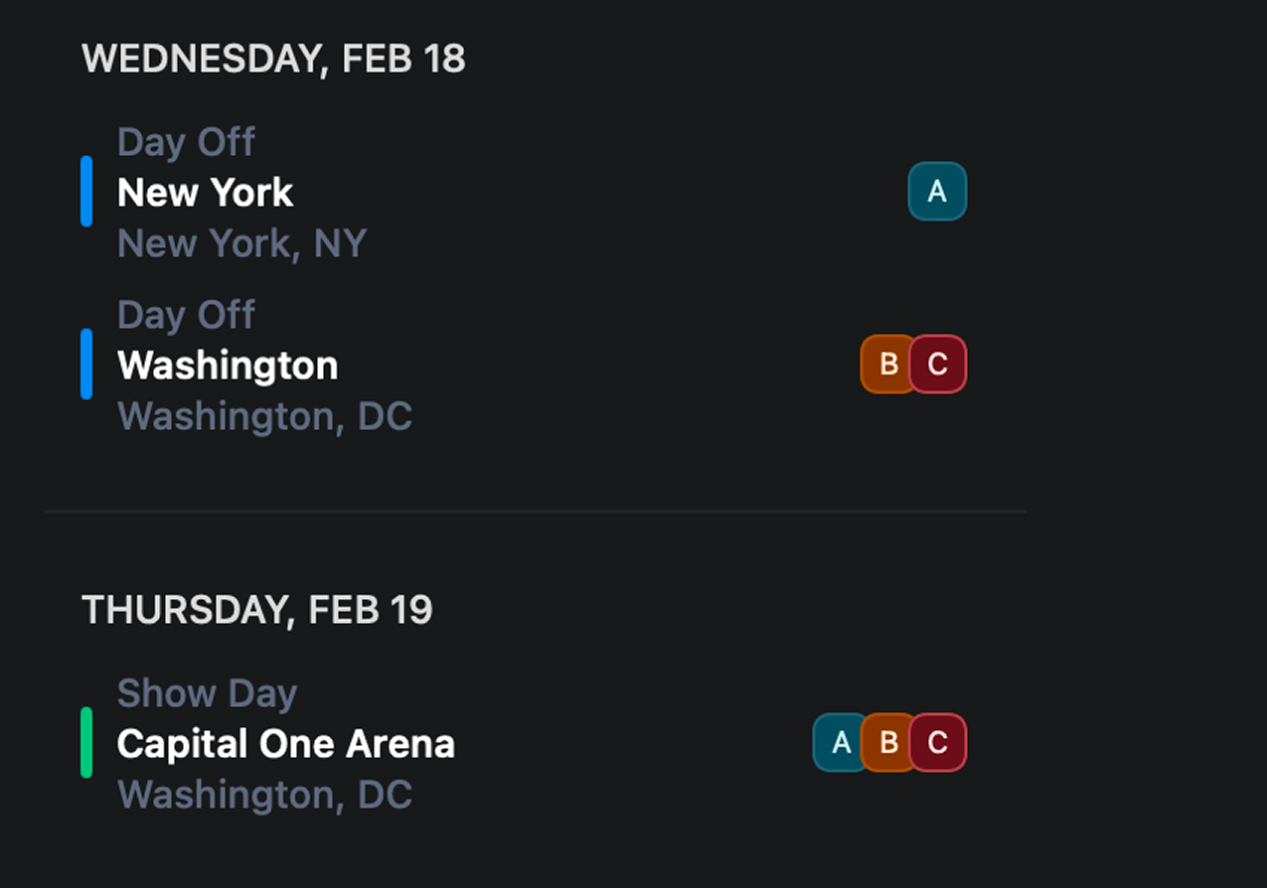The width and height of the screenshot is (1267, 888).
Task: Click Washington, DC location under Capital One Arena
Action: [264, 795]
